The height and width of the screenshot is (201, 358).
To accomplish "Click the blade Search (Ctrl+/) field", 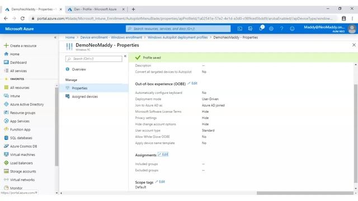I will point(93,59).
